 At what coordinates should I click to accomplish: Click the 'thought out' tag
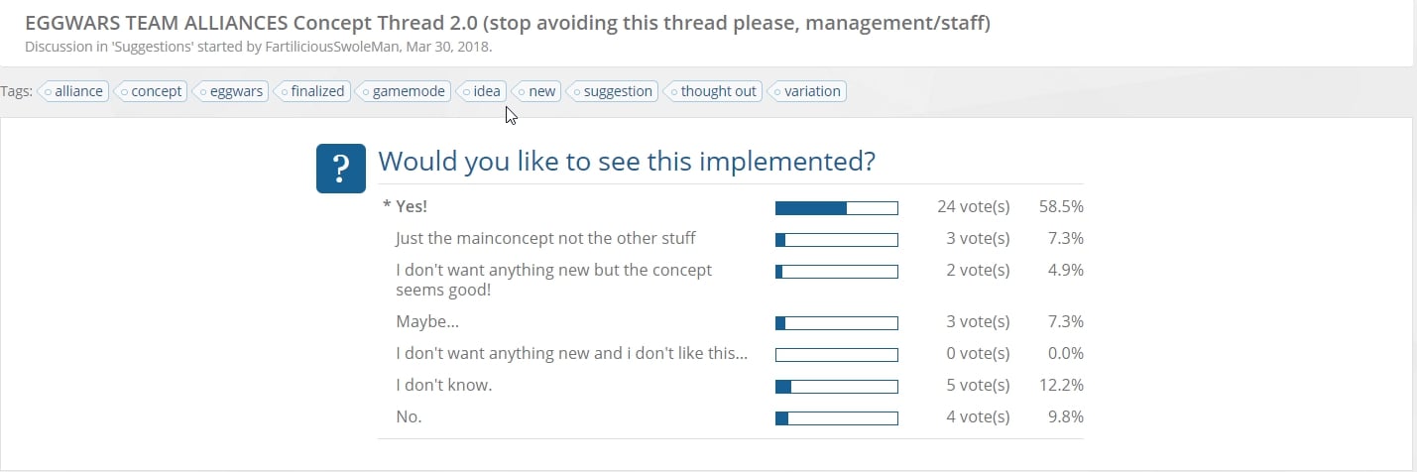[712, 91]
